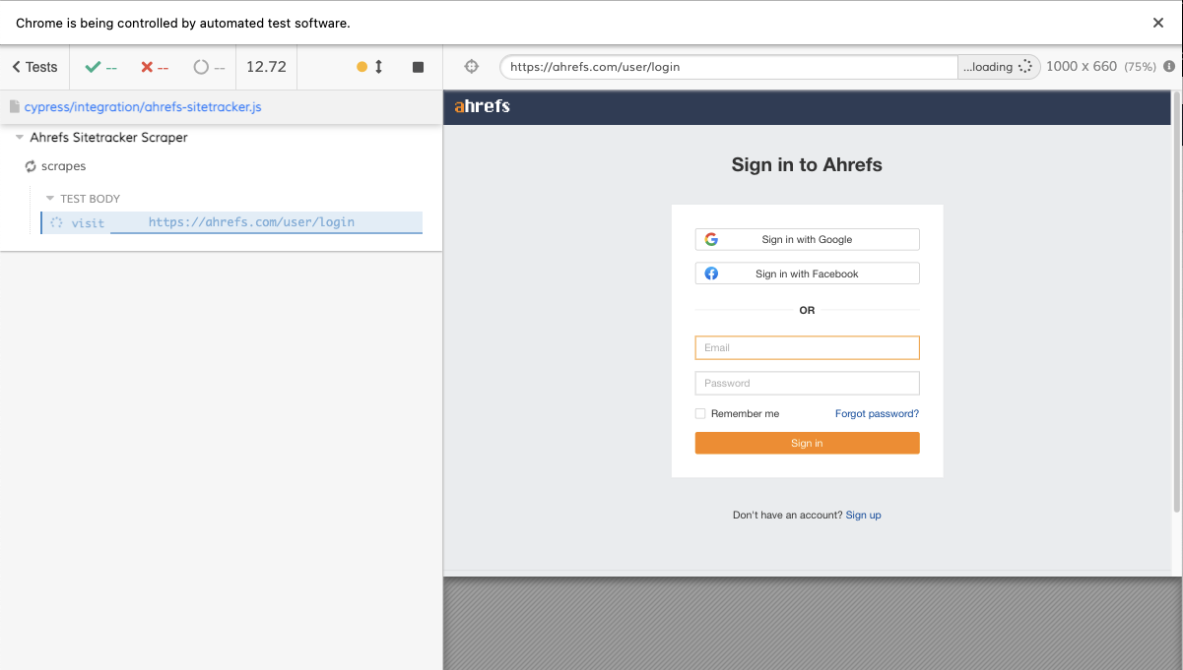
Task: Click the orange Sign in button
Action: 807,443
